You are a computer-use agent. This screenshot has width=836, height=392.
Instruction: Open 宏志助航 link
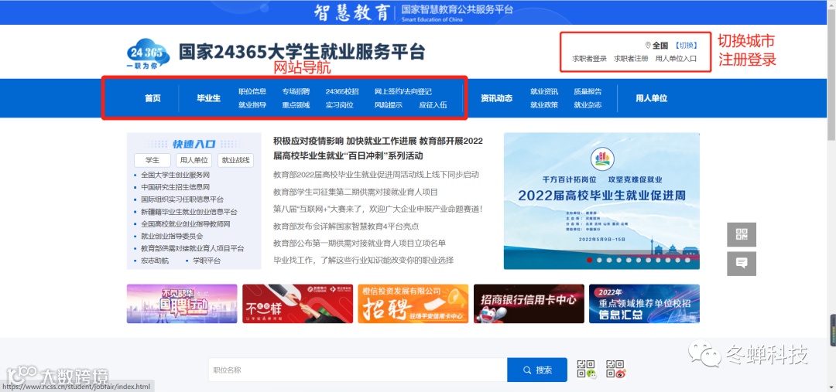(155, 261)
